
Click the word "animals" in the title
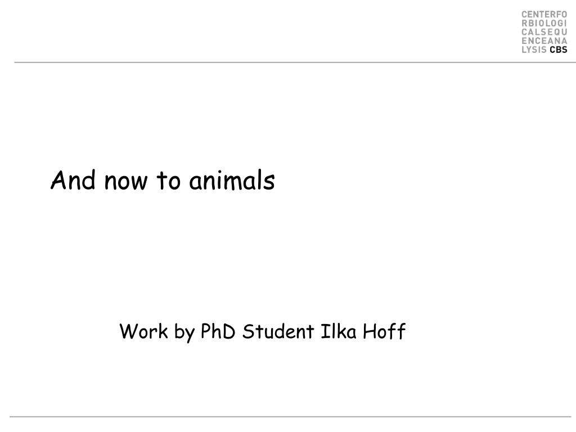point(232,180)
